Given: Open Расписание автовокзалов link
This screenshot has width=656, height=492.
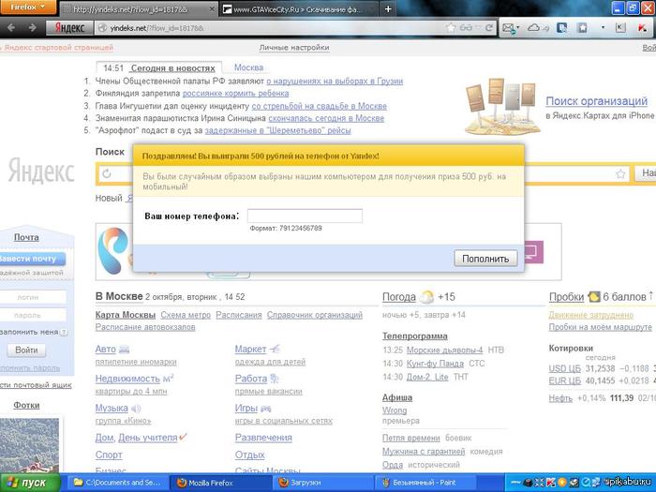Looking at the screenshot, I should [145, 327].
